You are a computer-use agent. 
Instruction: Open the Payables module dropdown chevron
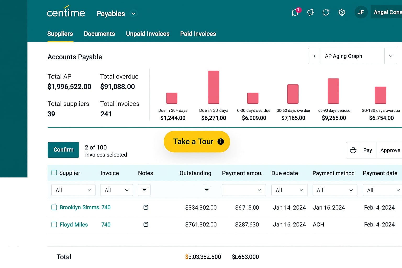133,13
